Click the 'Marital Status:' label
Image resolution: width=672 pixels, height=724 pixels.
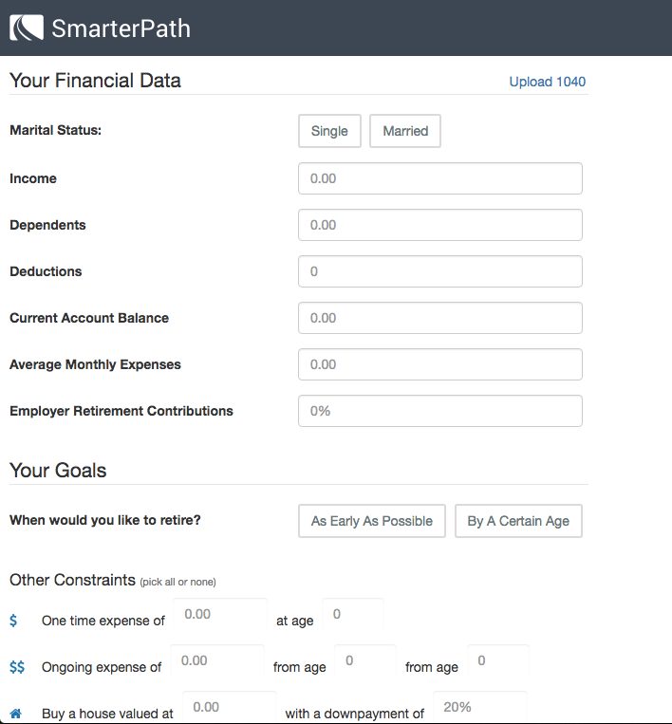coord(55,130)
